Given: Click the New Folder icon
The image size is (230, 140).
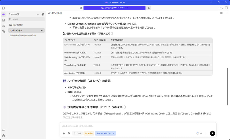Looking at the screenshot, I should 10,25.
